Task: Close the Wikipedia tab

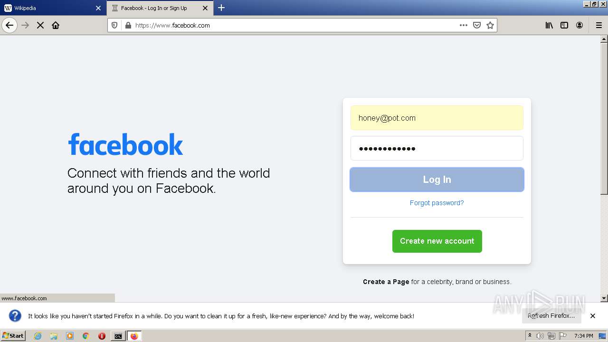Action: (98, 8)
